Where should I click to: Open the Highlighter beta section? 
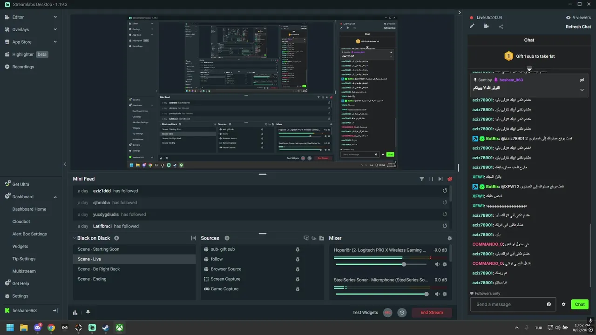[x=27, y=54]
